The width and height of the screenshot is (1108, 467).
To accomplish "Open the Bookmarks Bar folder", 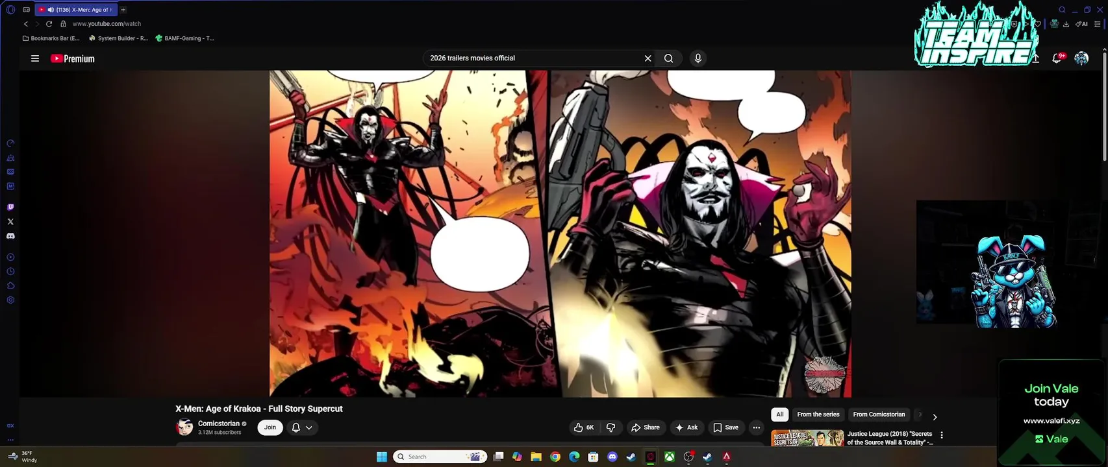I will pyautogui.click(x=51, y=38).
